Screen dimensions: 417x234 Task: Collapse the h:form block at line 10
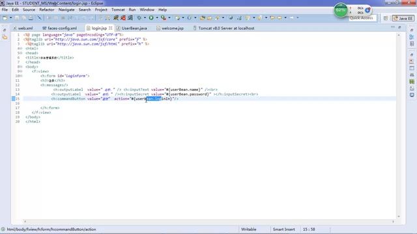[21, 76]
